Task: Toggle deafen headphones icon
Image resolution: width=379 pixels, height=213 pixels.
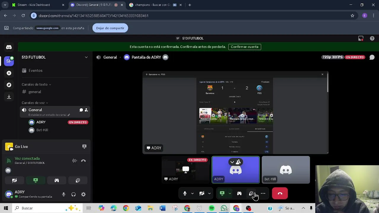Action: point(73,194)
